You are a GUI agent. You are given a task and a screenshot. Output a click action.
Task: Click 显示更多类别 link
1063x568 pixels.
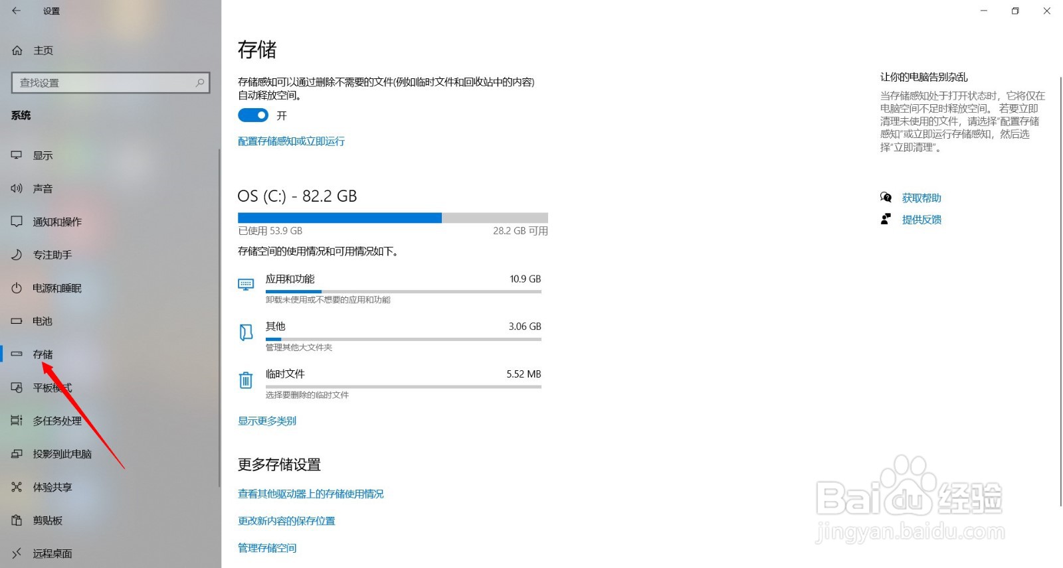tap(267, 421)
